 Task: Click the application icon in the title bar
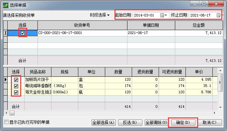pos(6,5)
